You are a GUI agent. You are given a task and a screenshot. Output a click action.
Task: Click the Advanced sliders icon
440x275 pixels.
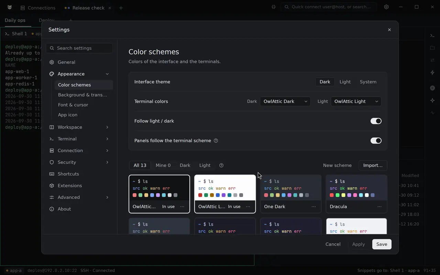52,197
